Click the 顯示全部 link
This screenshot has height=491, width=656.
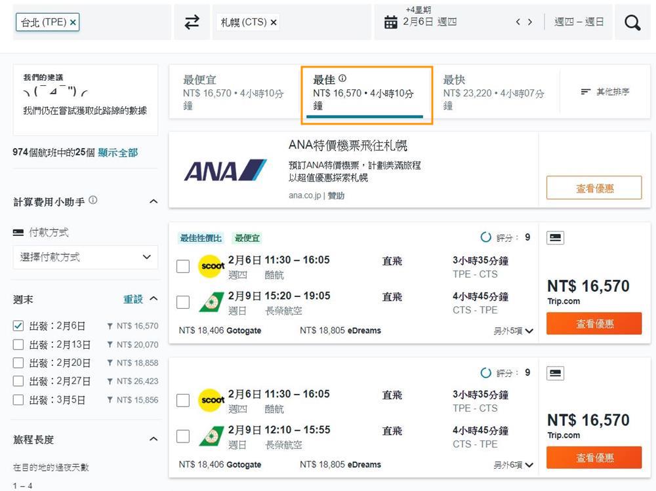118,153
